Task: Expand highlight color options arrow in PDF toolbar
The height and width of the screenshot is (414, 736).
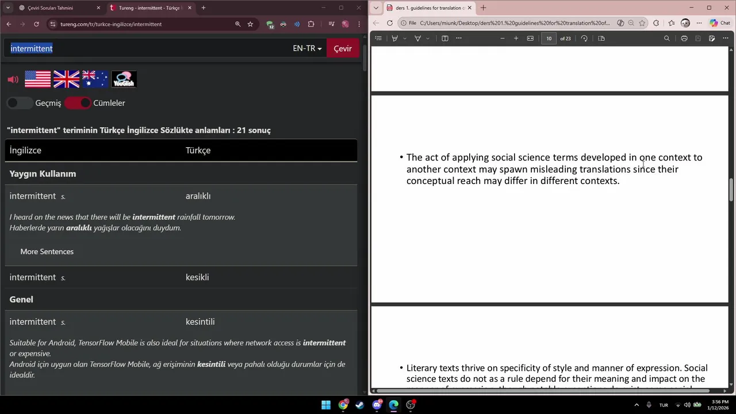Action: click(x=405, y=39)
